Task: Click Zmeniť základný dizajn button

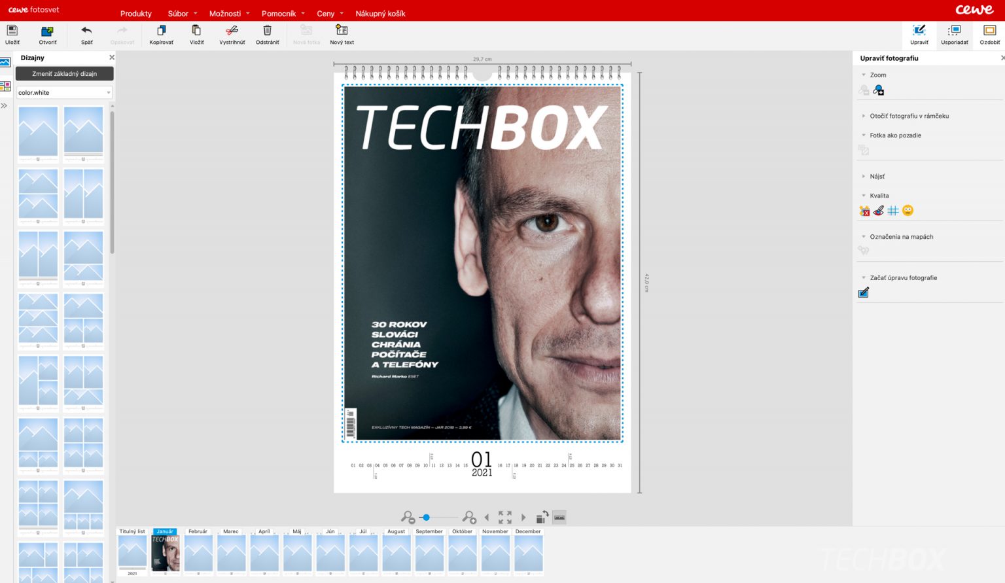Action: (x=64, y=74)
